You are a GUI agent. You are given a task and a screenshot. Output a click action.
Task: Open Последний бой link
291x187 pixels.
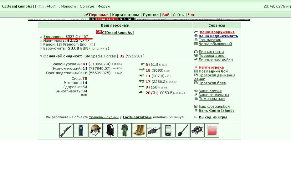coord(213,71)
